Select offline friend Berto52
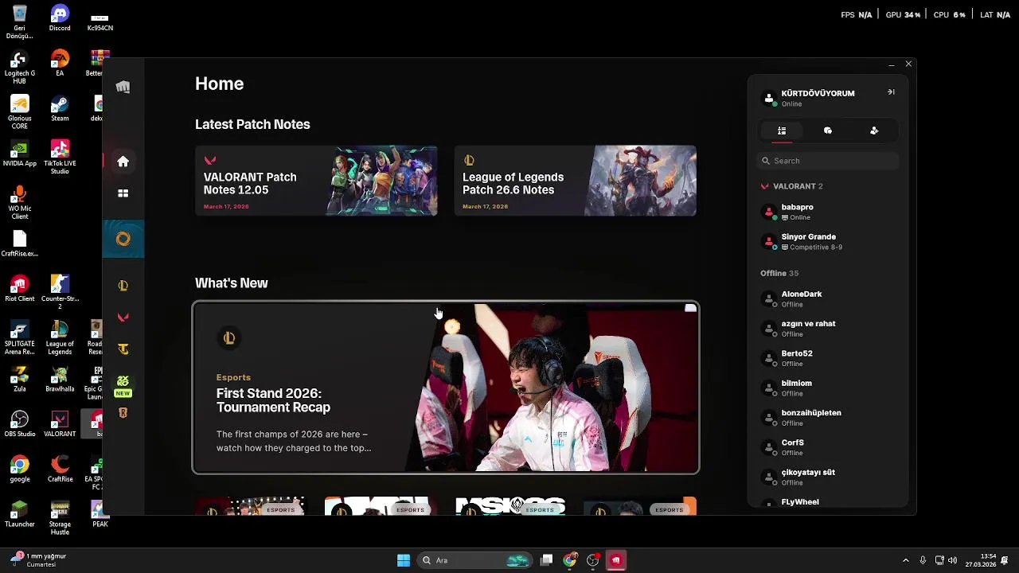 tap(828, 358)
